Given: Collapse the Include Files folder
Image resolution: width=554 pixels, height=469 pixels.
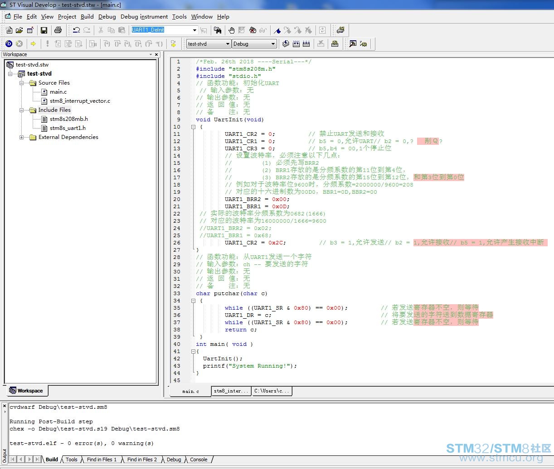Looking at the screenshot, I should click(21, 110).
